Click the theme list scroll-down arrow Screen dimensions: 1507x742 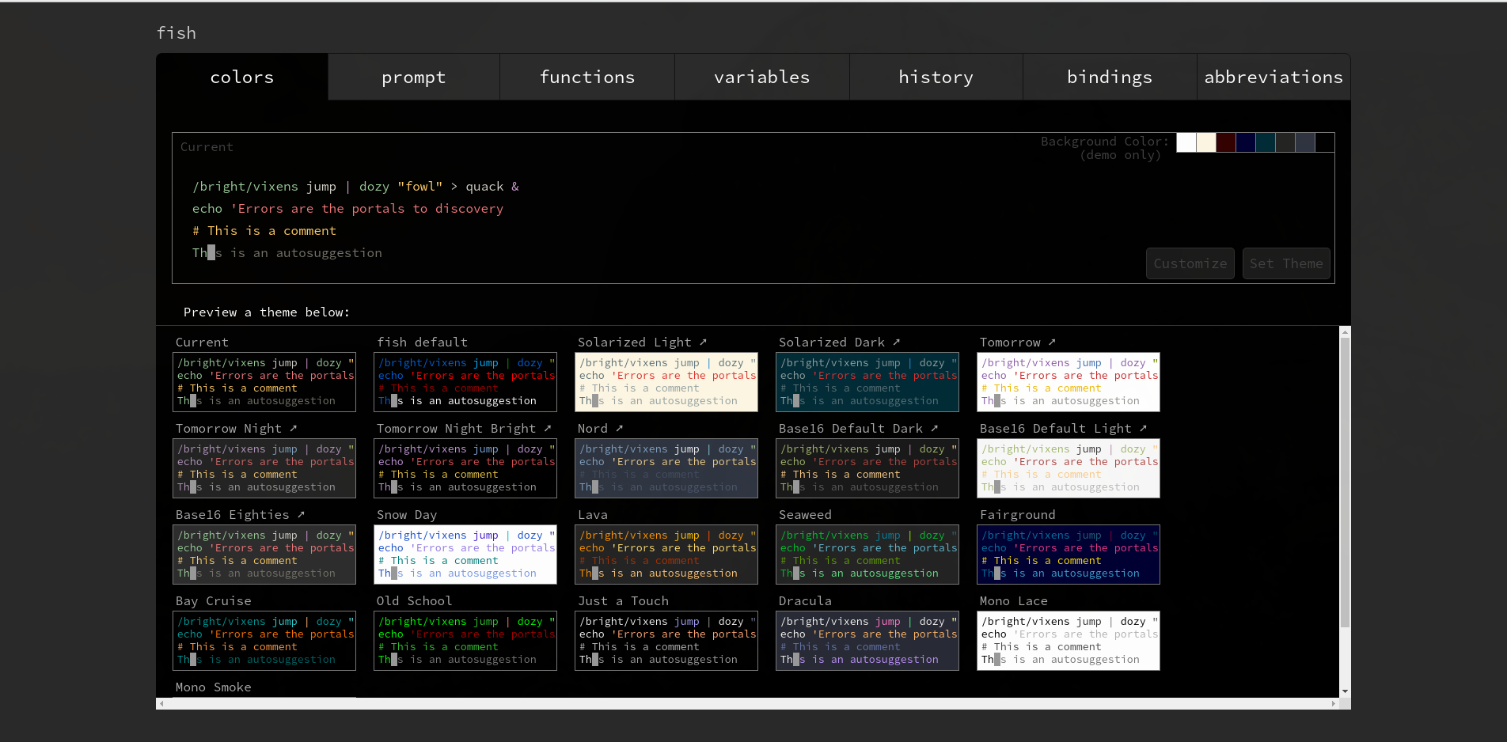click(x=1345, y=691)
